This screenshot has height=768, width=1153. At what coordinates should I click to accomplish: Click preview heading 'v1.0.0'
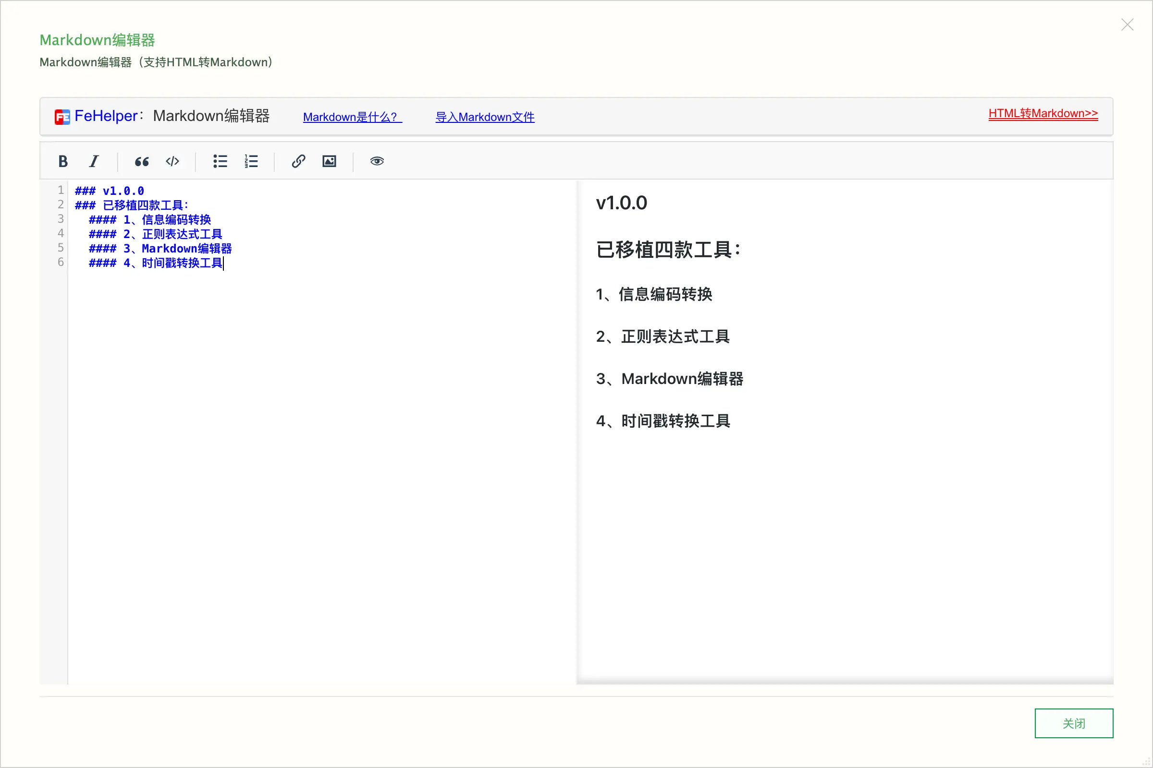click(622, 203)
